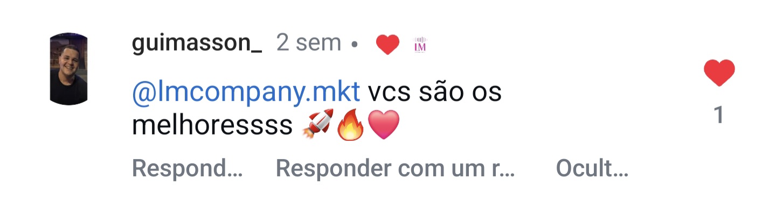Click the bullet dot after timestamp
The image size is (776, 221).
(x=355, y=45)
